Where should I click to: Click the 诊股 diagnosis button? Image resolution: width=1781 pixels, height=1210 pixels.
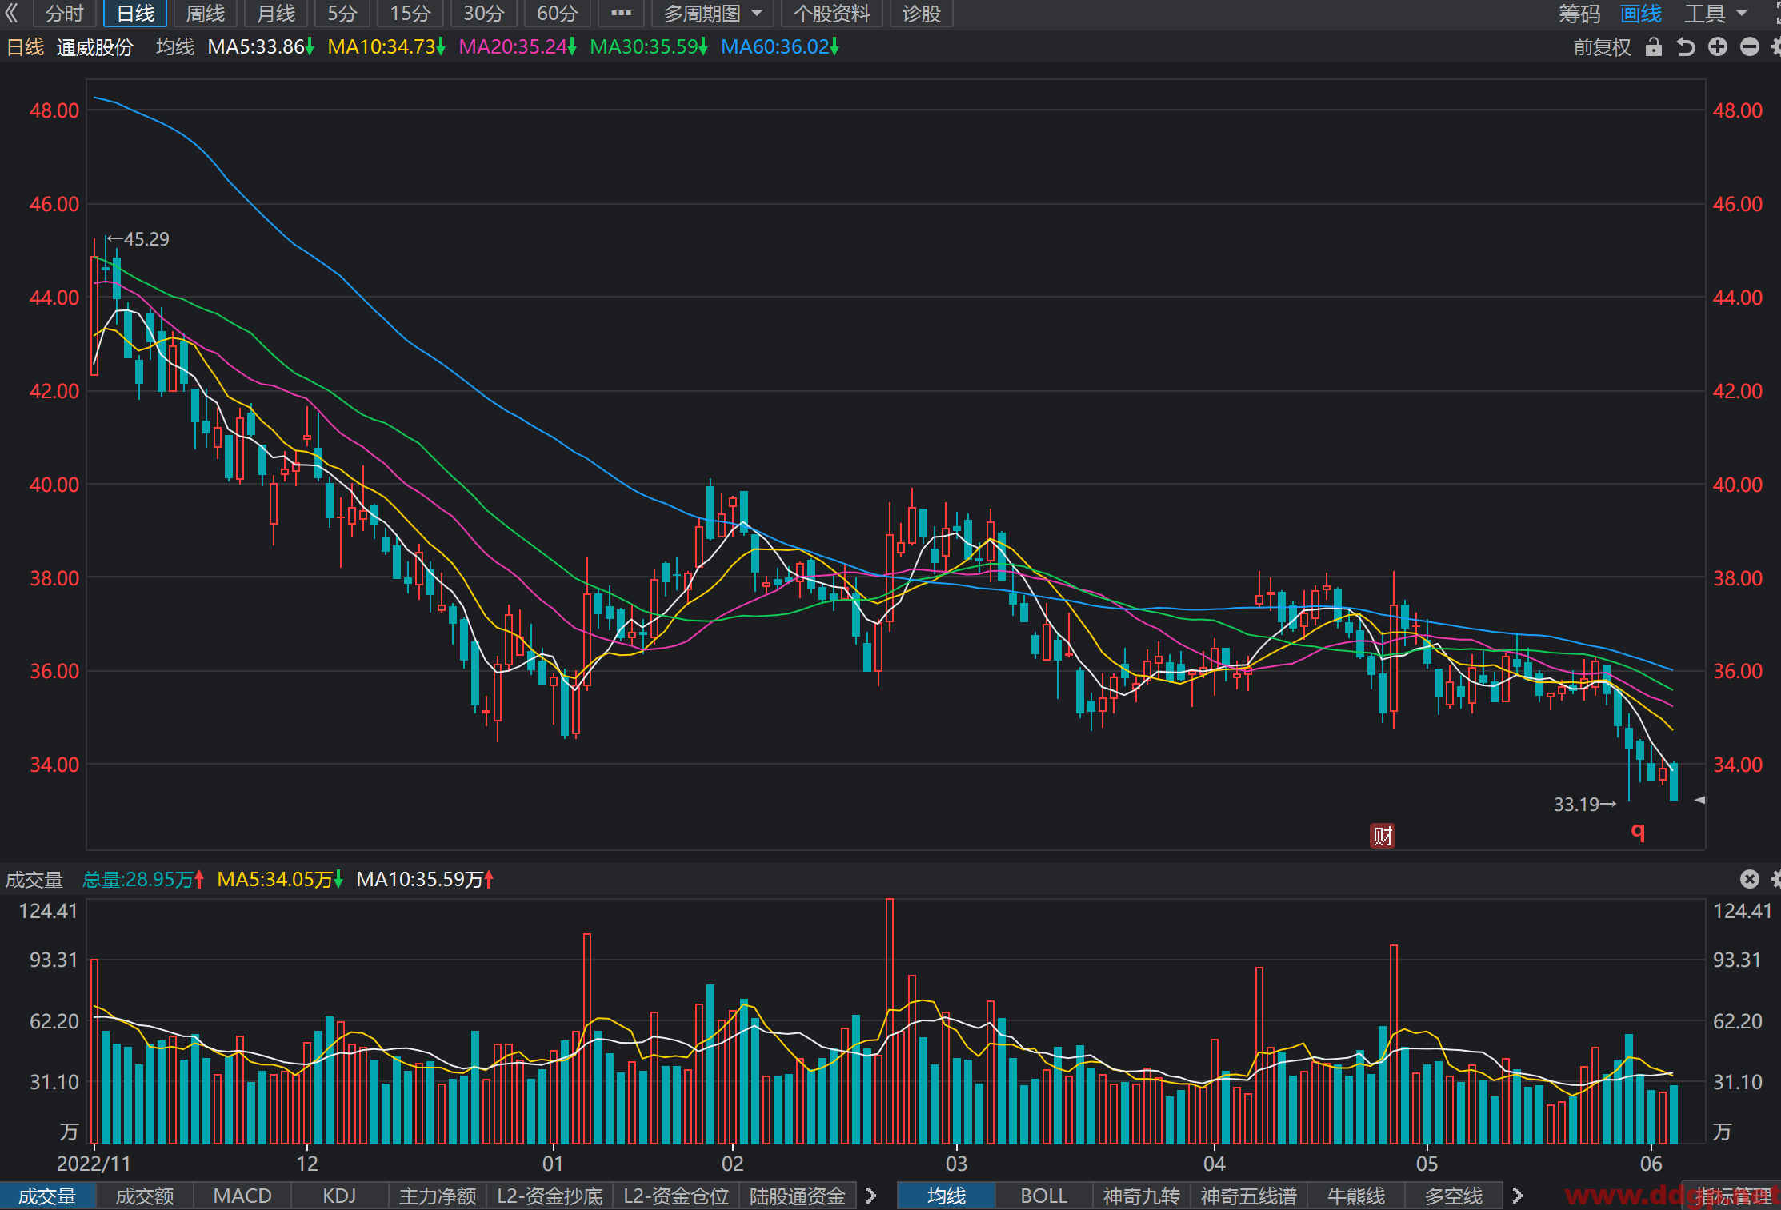tap(921, 13)
